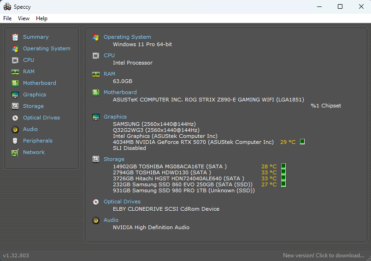Viewport: 371px width, 261px height.
Task: Click 'NVIDIA High Definition Audio' text
Action: pyautogui.click(x=151, y=227)
